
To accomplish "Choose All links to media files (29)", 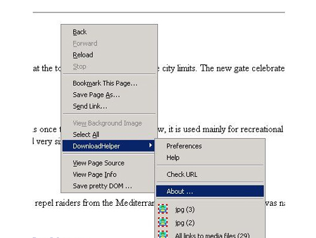I will [210, 234].
